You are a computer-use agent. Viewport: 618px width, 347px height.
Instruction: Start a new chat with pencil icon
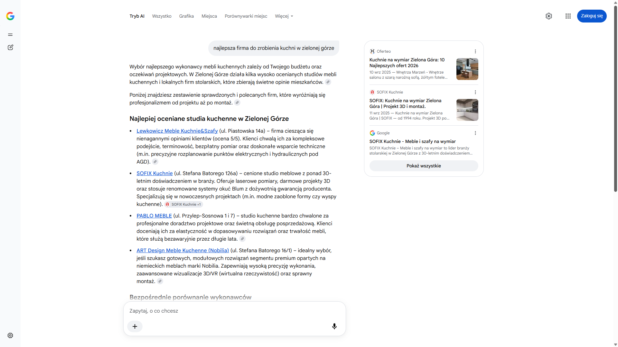pyautogui.click(x=10, y=48)
